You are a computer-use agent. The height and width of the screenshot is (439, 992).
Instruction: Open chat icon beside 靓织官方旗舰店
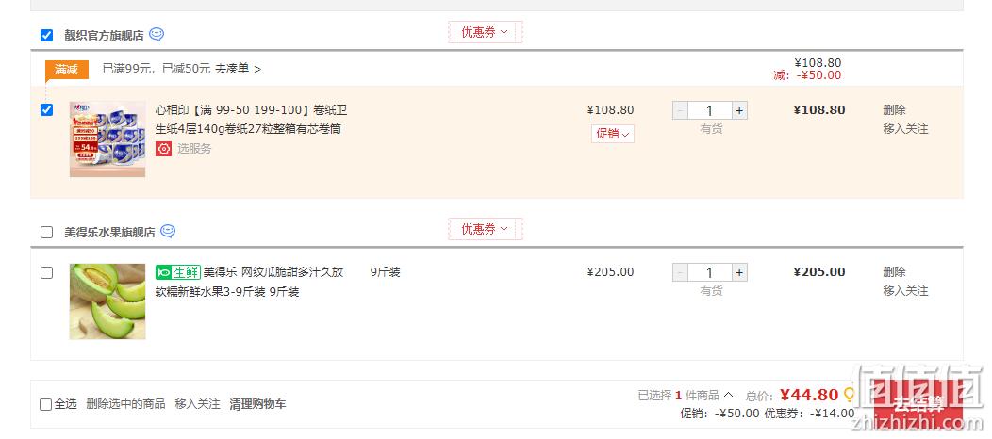pos(157,35)
